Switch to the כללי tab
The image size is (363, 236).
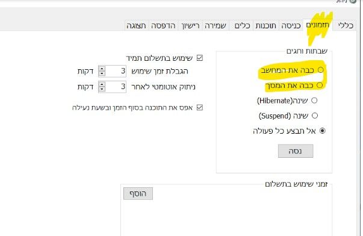point(345,25)
